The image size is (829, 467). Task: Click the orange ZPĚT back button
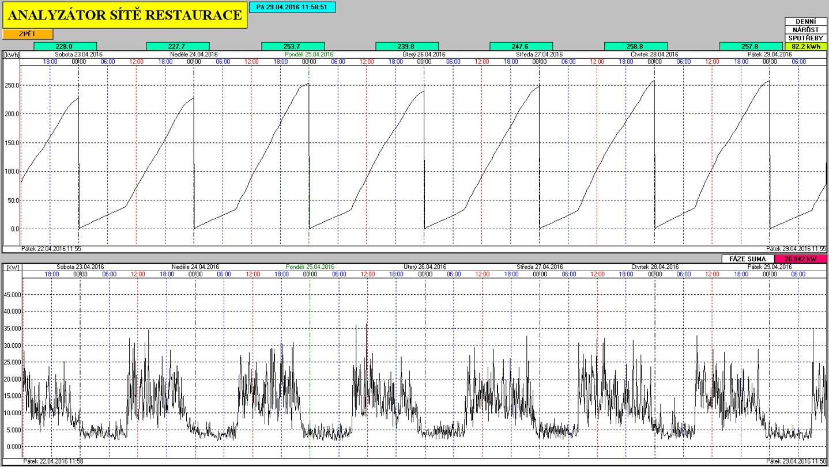click(x=28, y=35)
